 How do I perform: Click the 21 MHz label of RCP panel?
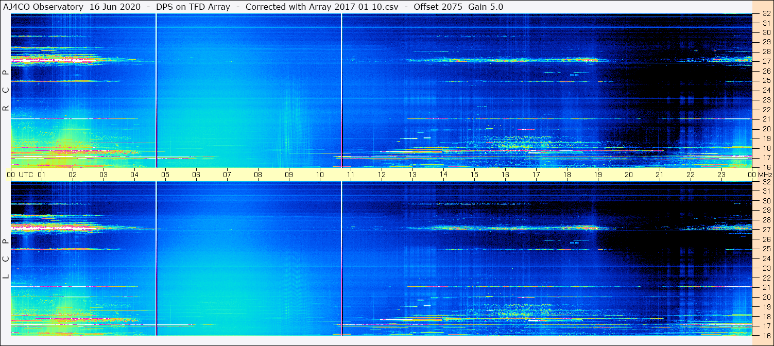tap(766, 119)
